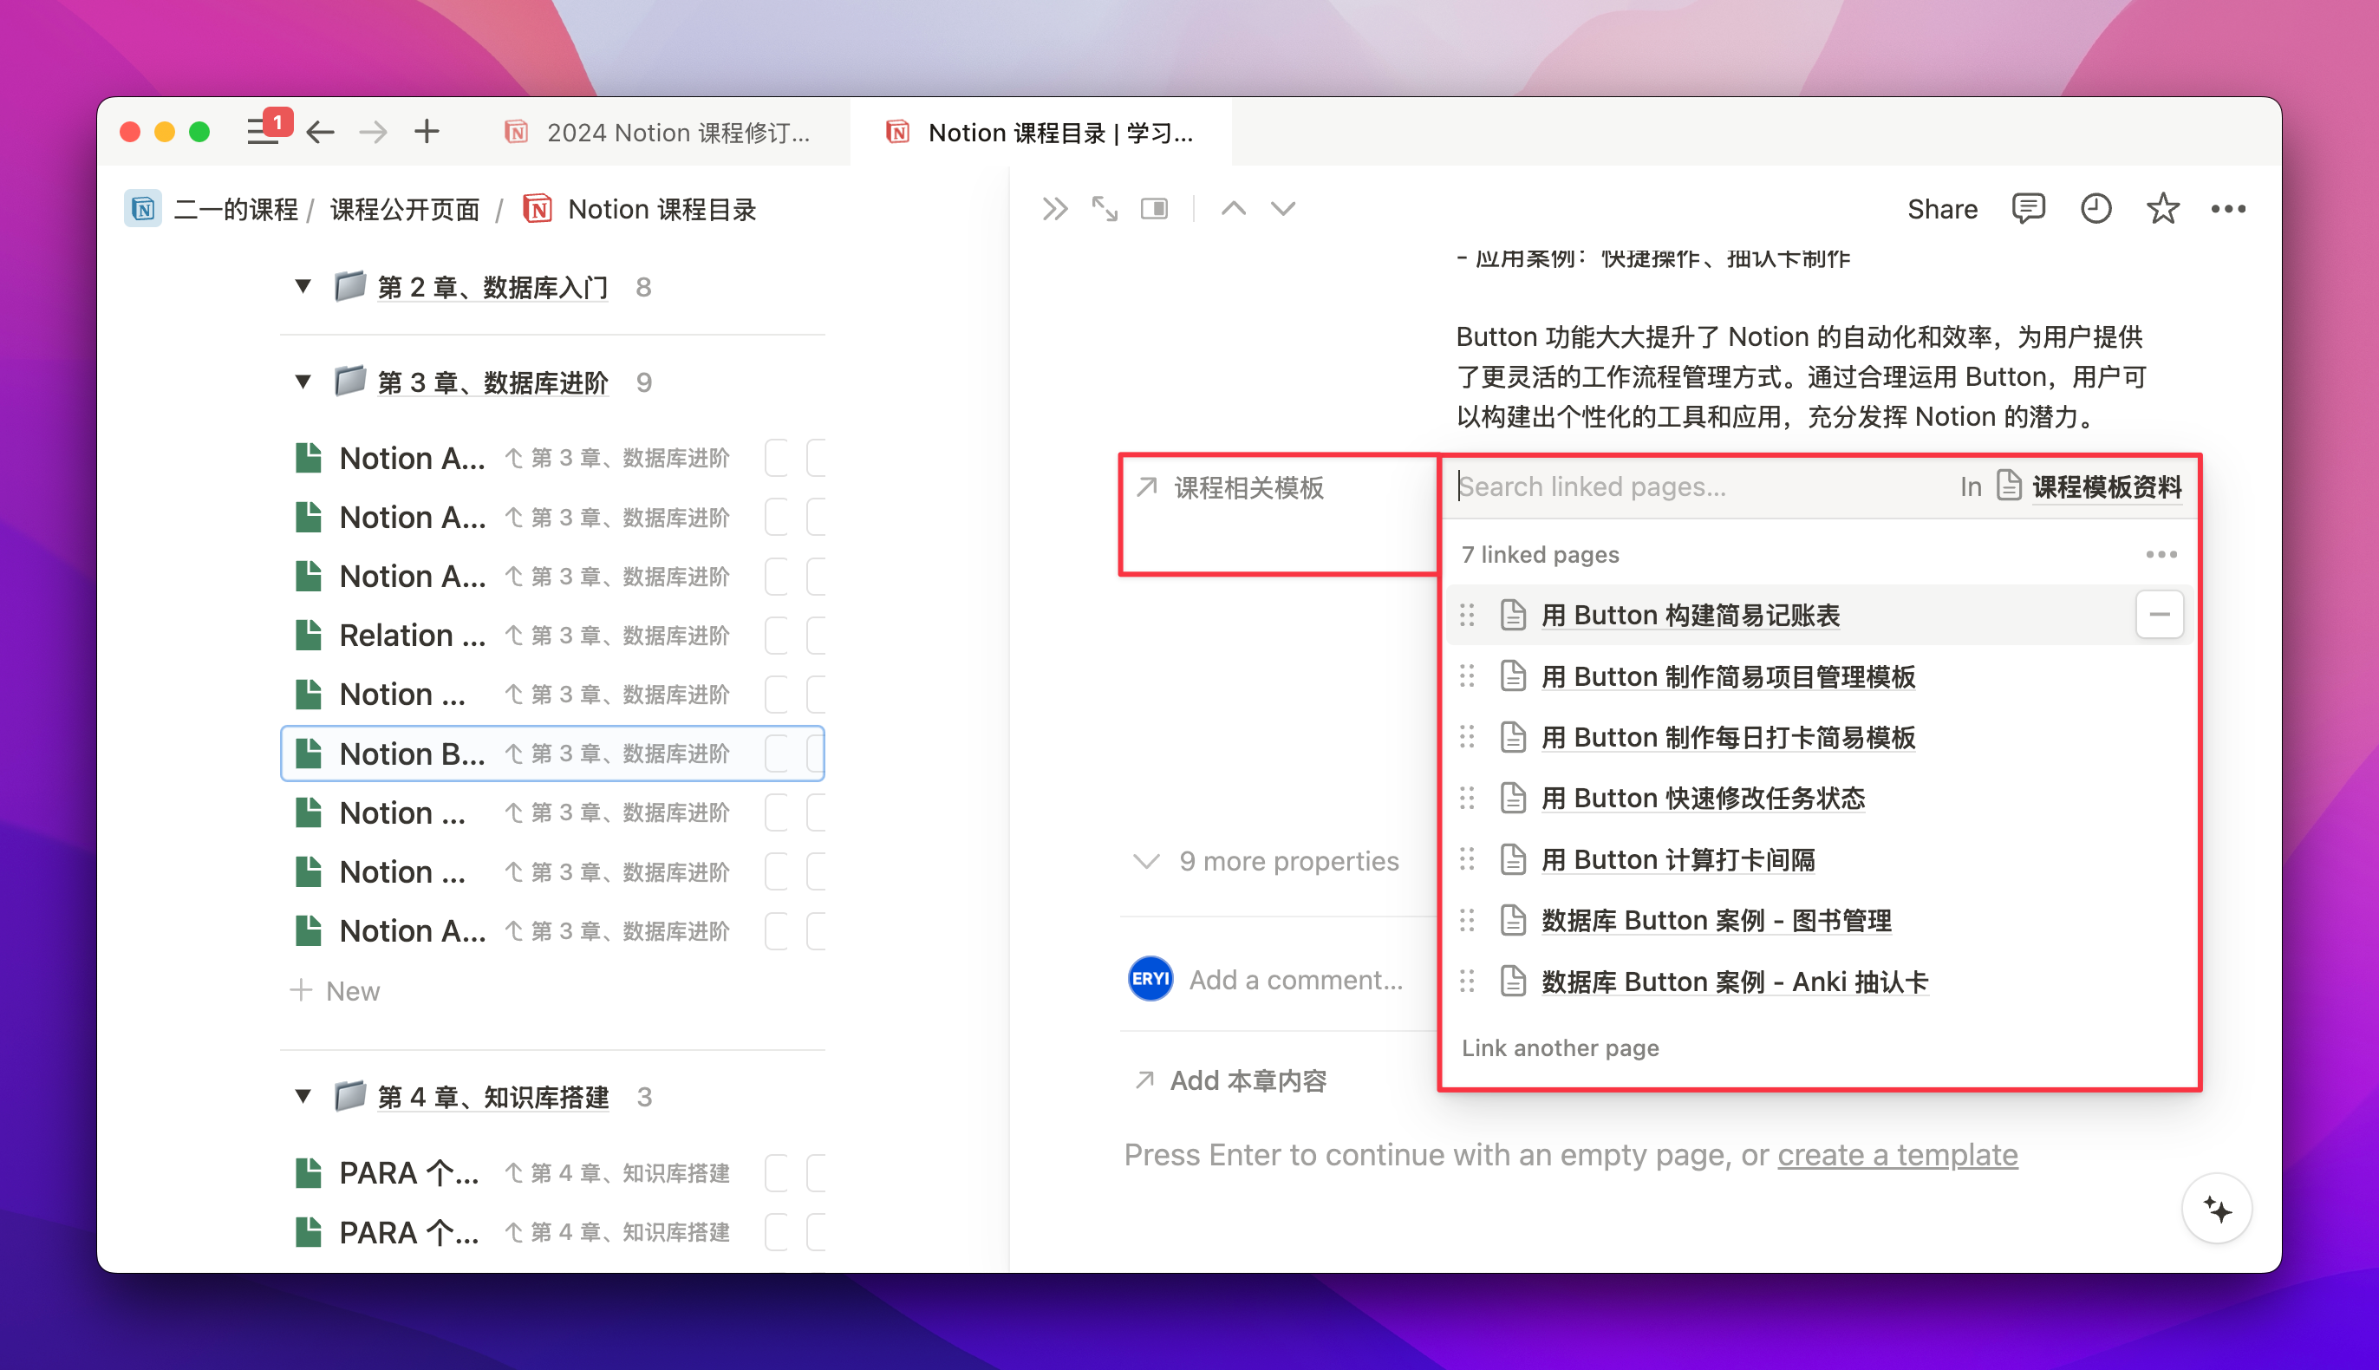Image resolution: width=2379 pixels, height=1370 pixels.
Task: Toggle first checkbox in last Notion A... row
Action: (x=777, y=931)
